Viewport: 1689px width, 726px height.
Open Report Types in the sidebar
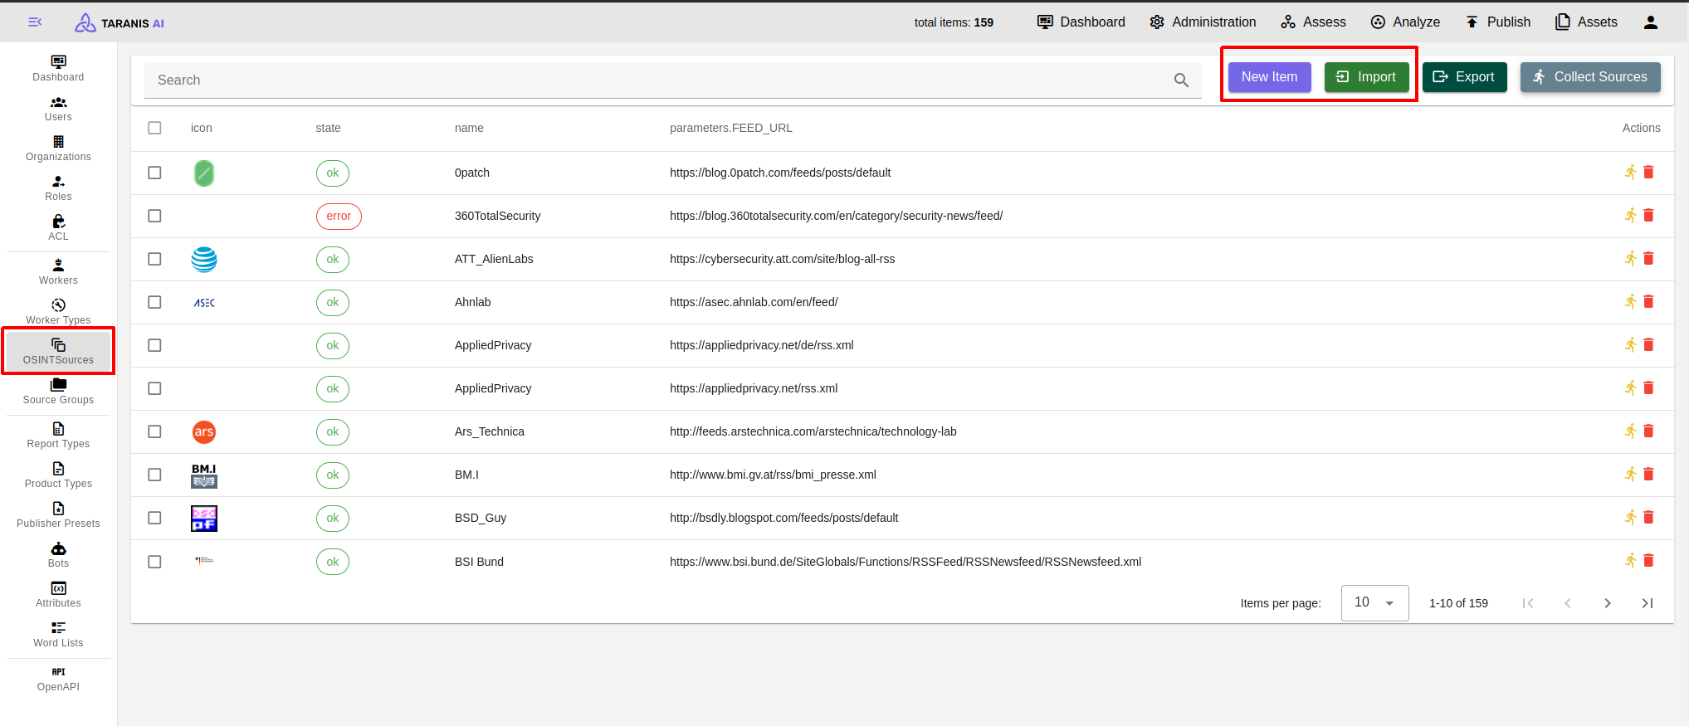(x=58, y=436)
